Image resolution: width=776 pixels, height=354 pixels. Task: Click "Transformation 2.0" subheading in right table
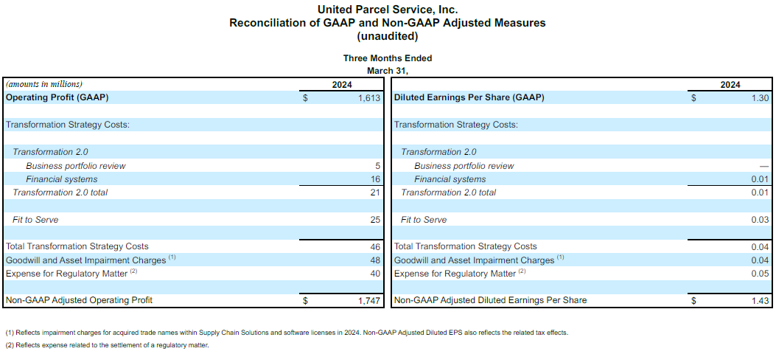coord(439,152)
